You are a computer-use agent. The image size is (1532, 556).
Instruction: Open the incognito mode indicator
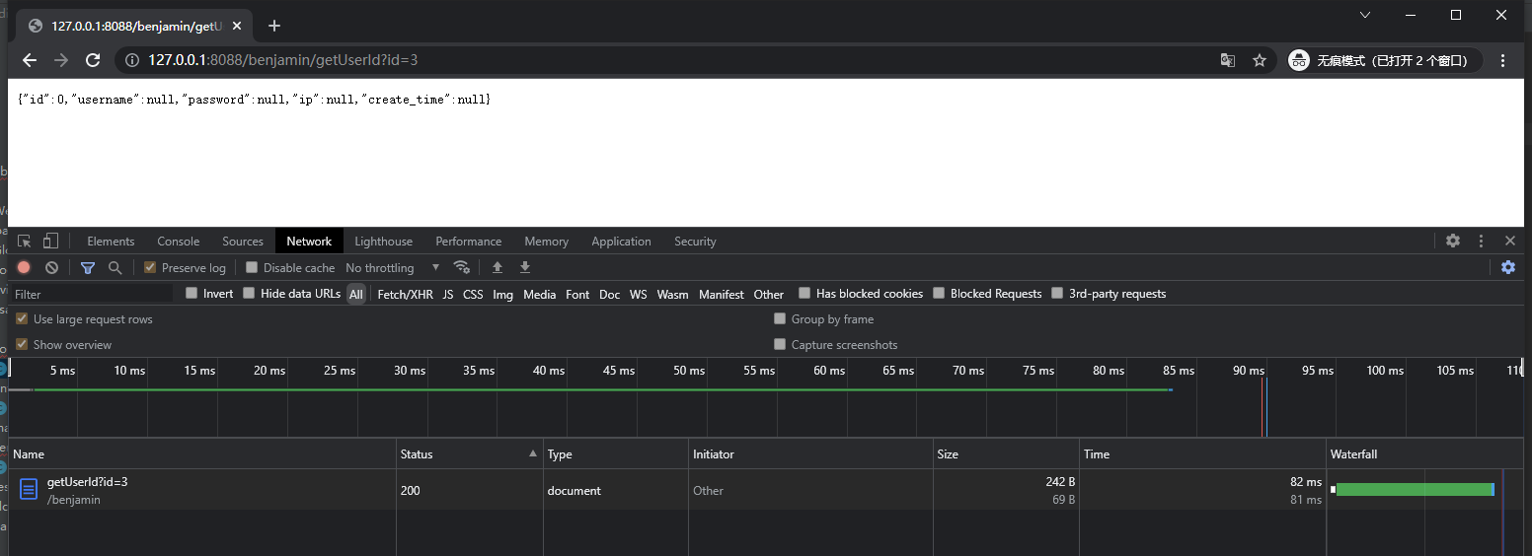click(1384, 60)
